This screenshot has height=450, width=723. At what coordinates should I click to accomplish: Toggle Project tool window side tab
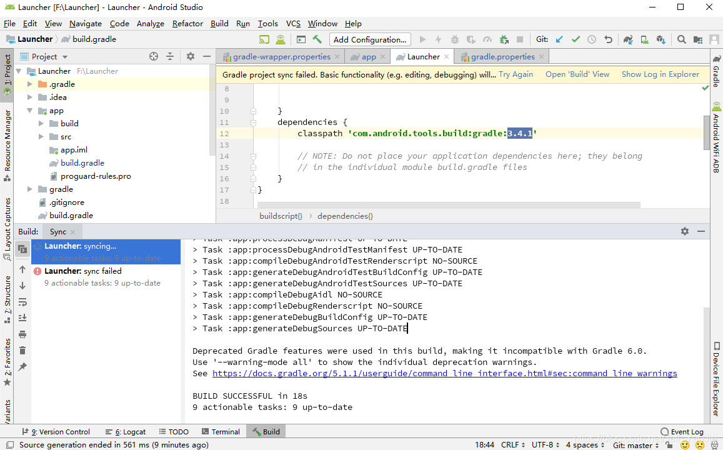[7, 74]
